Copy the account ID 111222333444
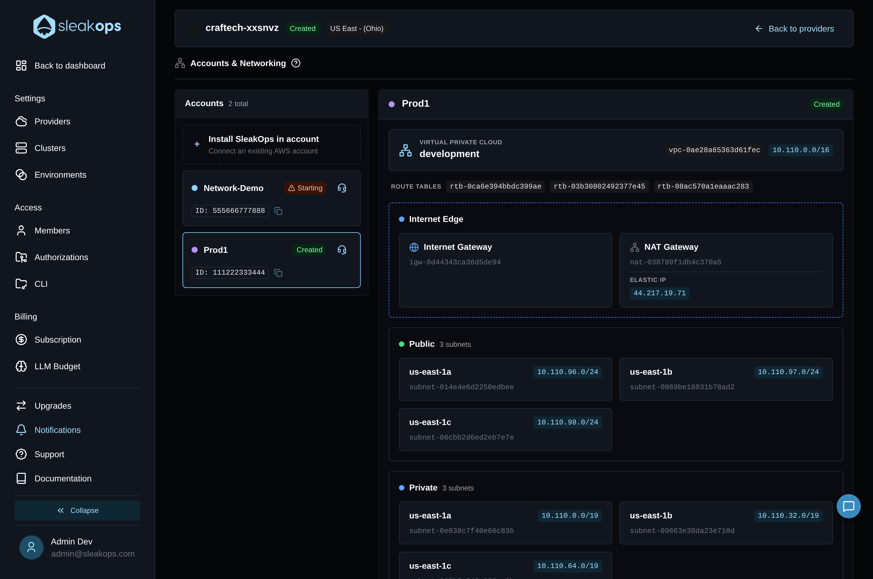 click(278, 273)
